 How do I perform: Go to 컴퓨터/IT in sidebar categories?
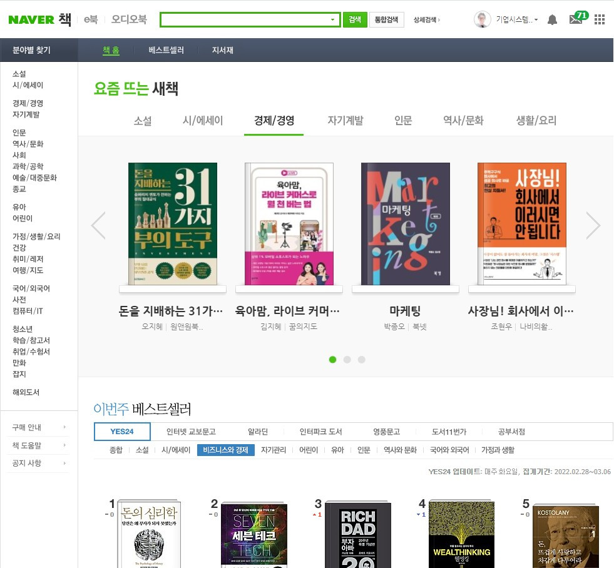coord(28,311)
